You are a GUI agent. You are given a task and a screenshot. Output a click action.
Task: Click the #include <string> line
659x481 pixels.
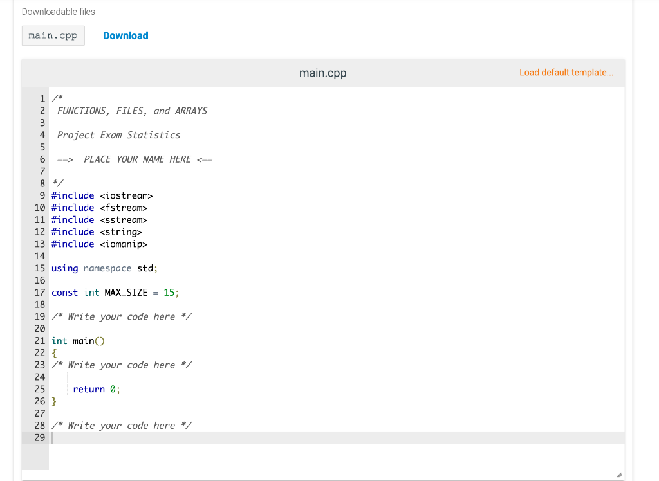click(97, 231)
